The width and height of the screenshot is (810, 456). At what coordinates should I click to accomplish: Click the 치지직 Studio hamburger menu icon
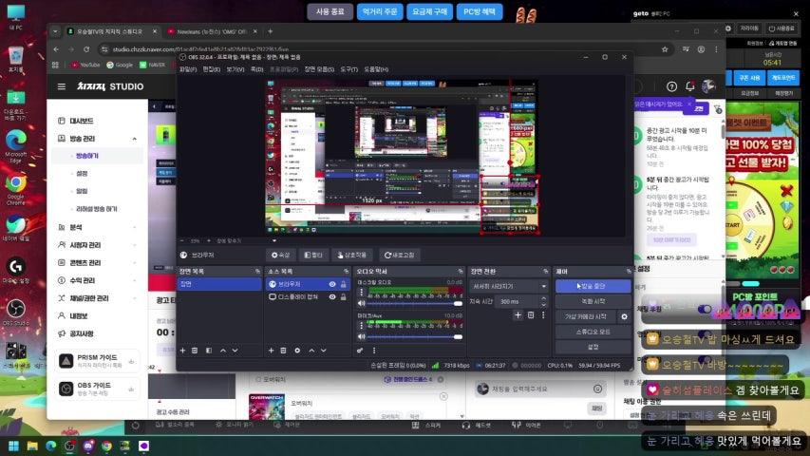point(62,86)
